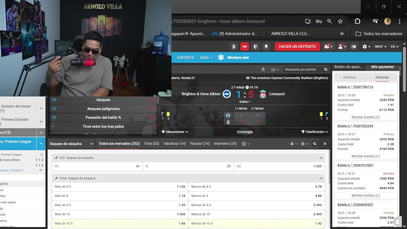Open the Cronología link
This screenshot has width=407, height=229.
245,132
